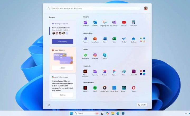190x116 pixels.
Task: Click the Create button
Action: point(142,105)
